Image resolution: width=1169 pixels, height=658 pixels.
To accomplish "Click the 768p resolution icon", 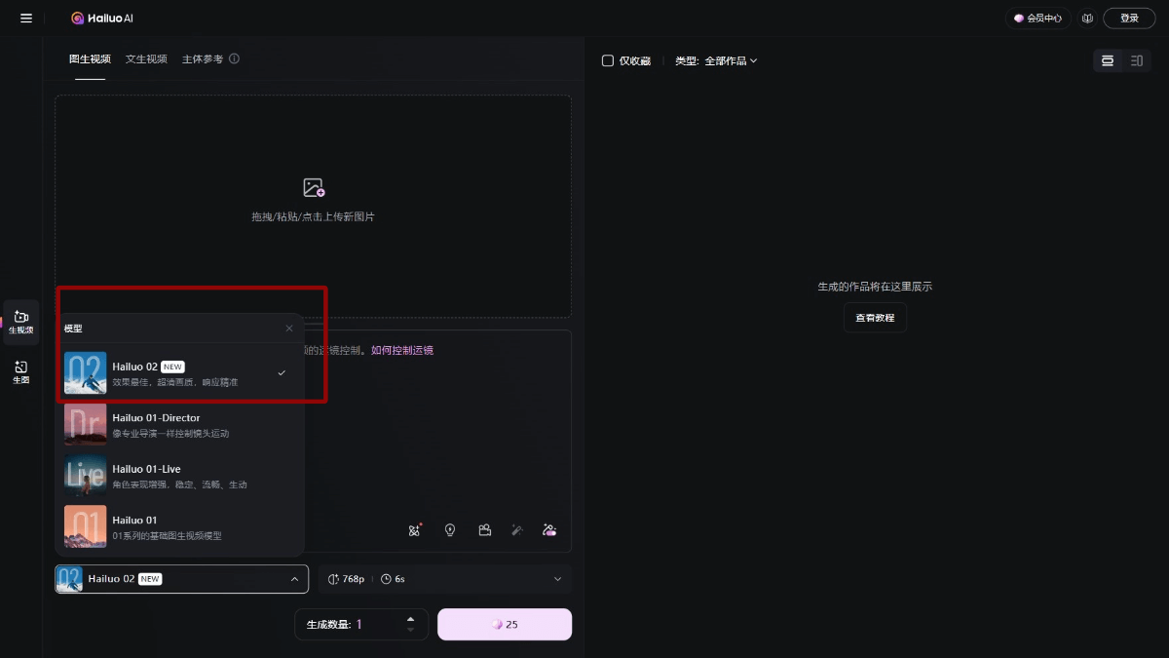I will tap(334, 579).
